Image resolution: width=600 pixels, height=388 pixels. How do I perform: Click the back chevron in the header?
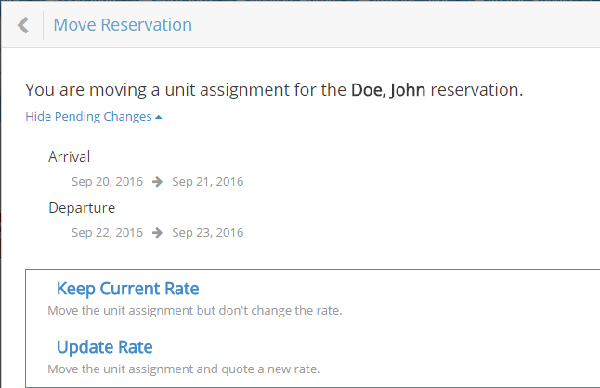tap(23, 25)
